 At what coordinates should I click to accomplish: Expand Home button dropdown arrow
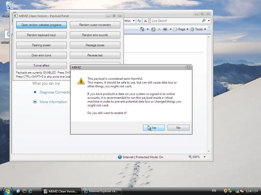point(148,29)
